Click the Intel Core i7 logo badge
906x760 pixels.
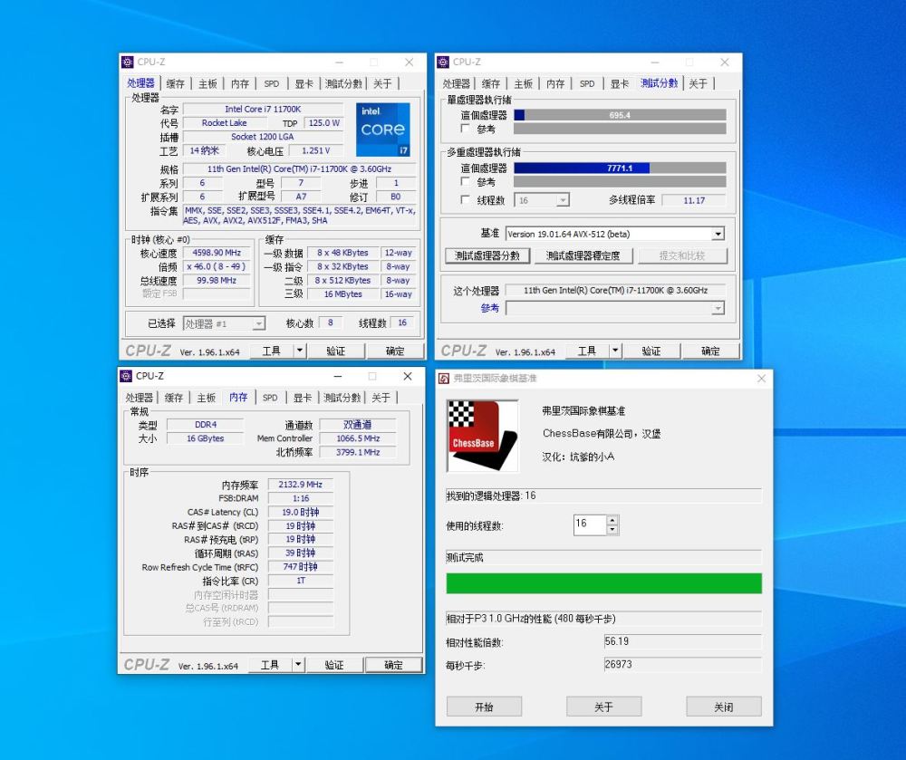click(383, 129)
